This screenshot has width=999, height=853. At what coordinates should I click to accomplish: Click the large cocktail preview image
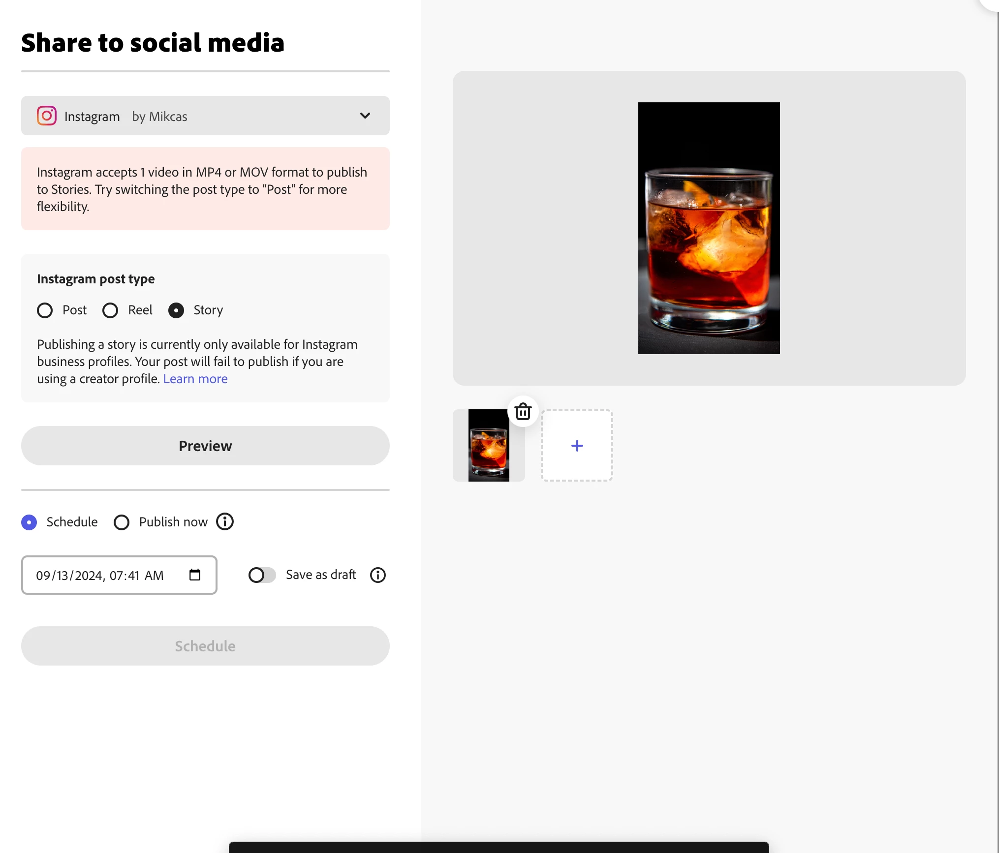709,228
